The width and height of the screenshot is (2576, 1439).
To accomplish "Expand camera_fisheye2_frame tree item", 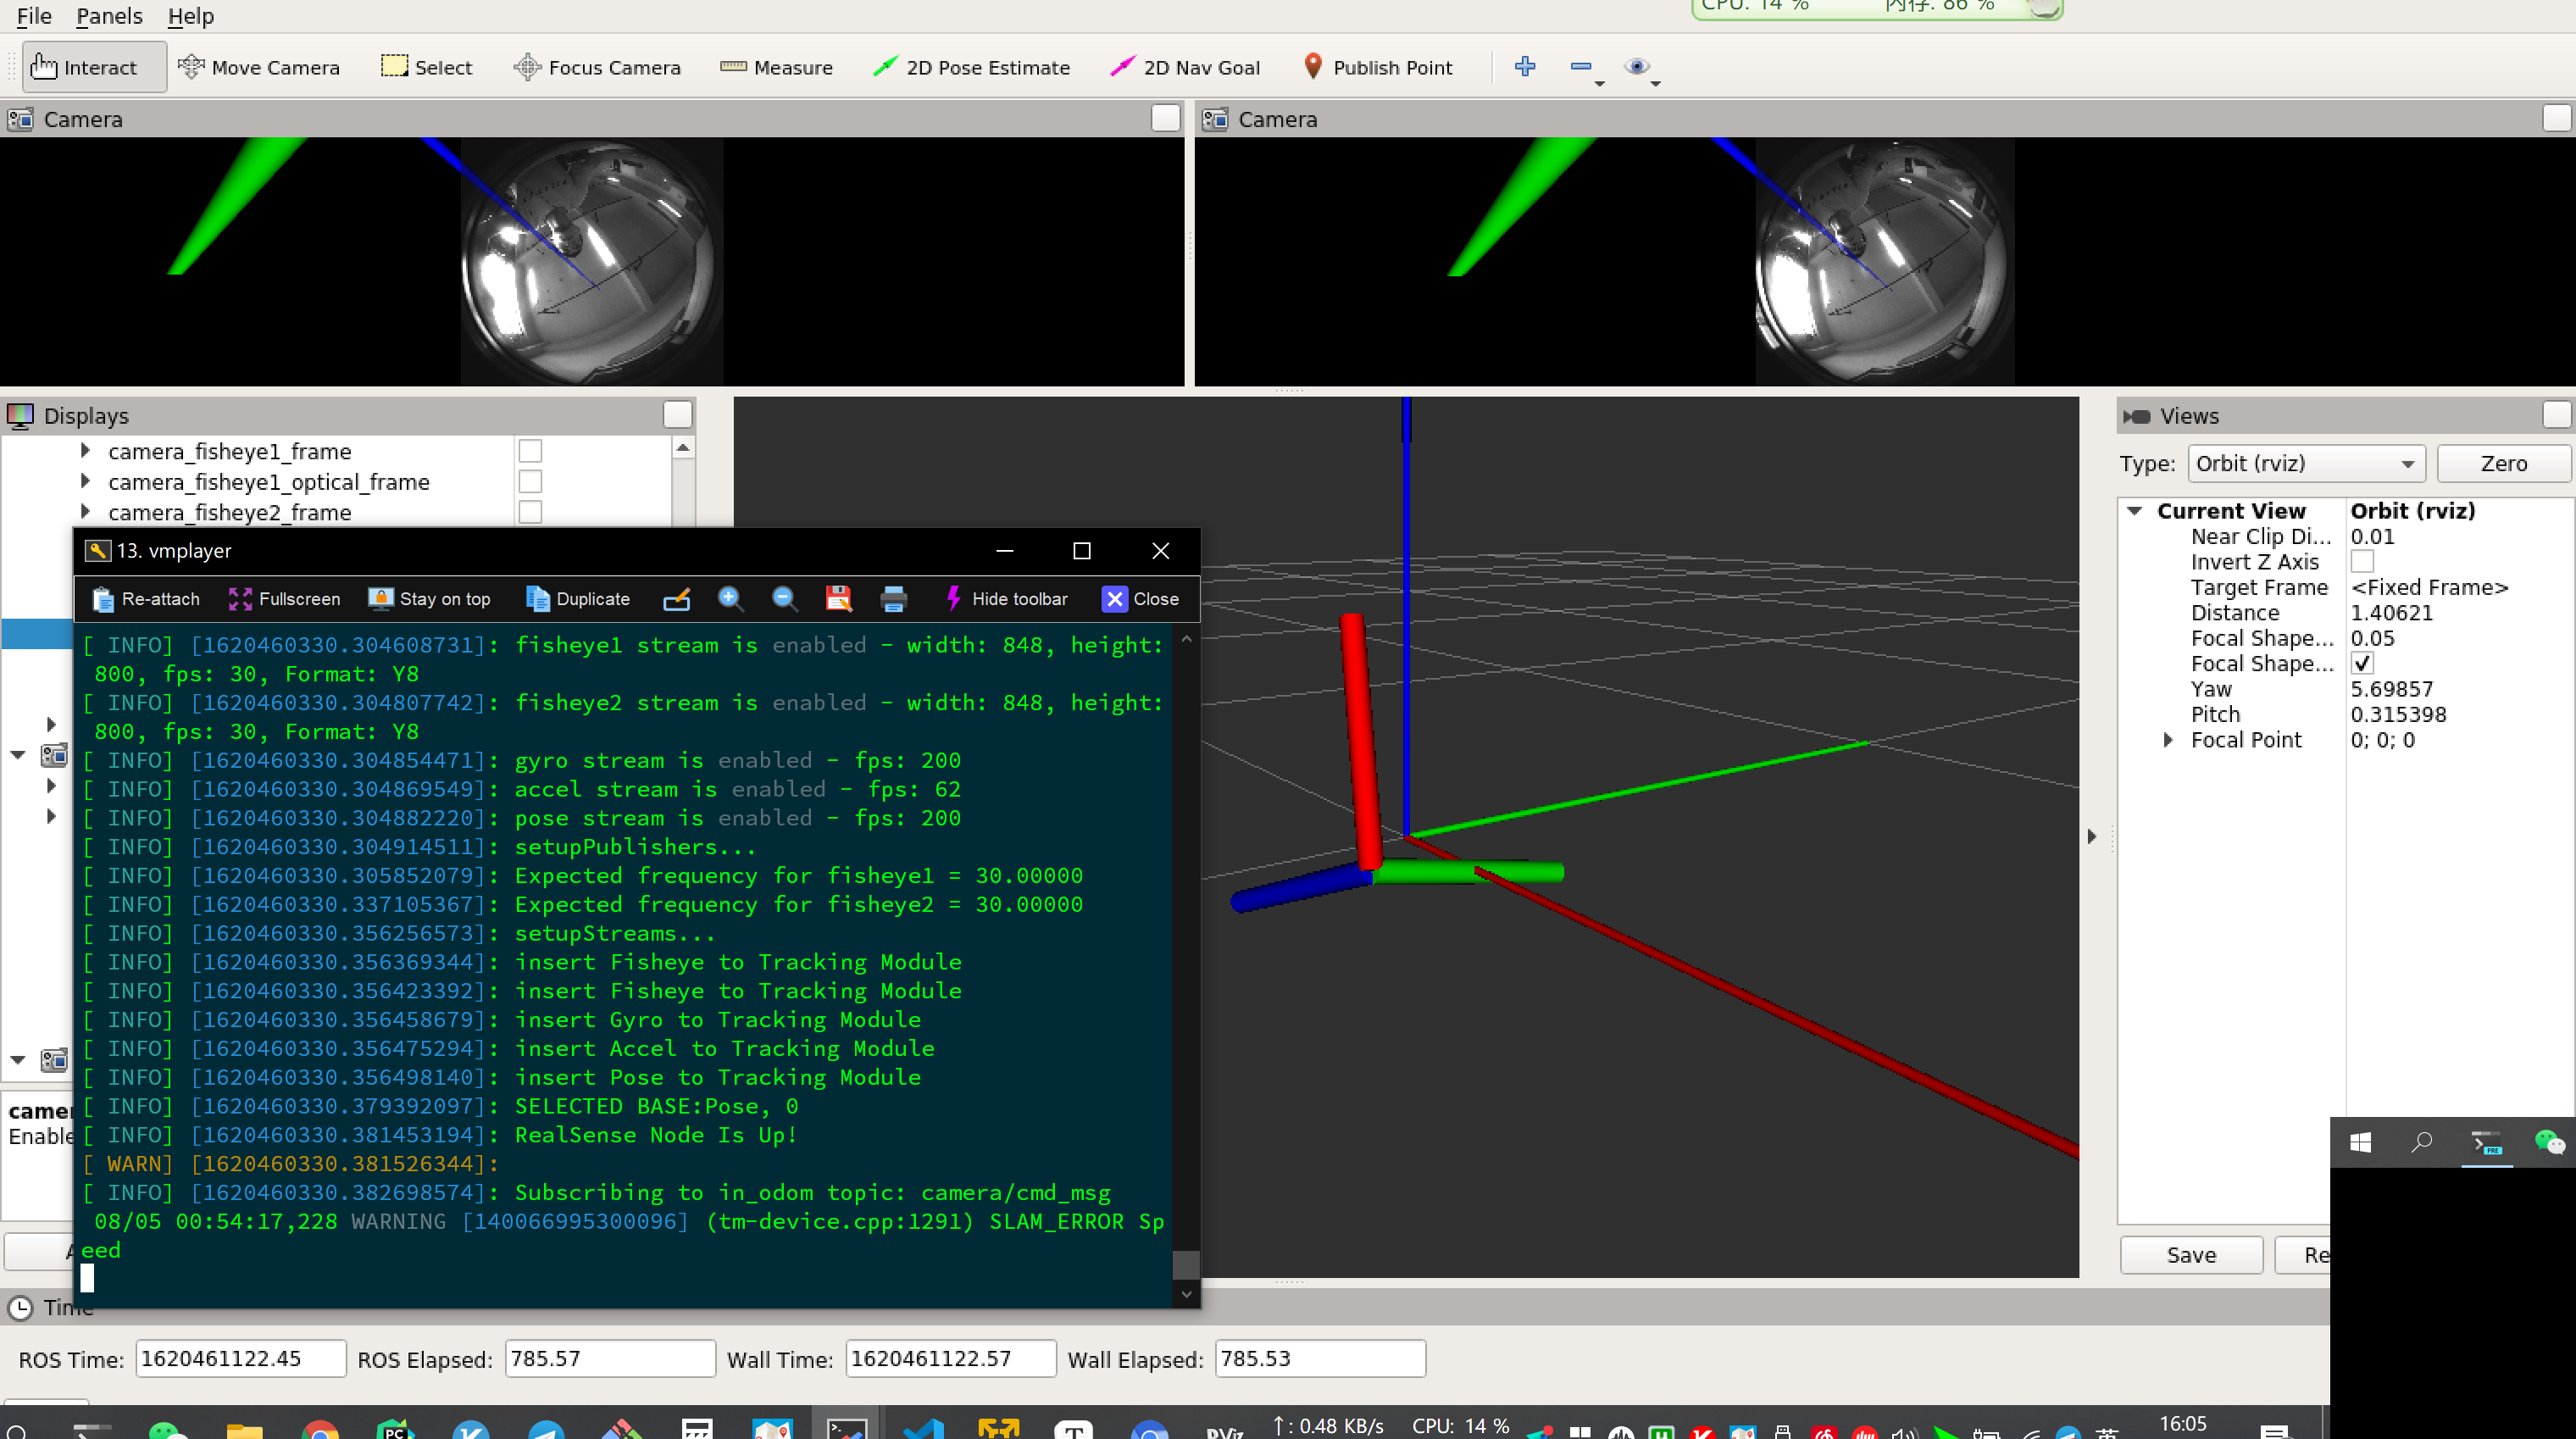I will (85, 512).
